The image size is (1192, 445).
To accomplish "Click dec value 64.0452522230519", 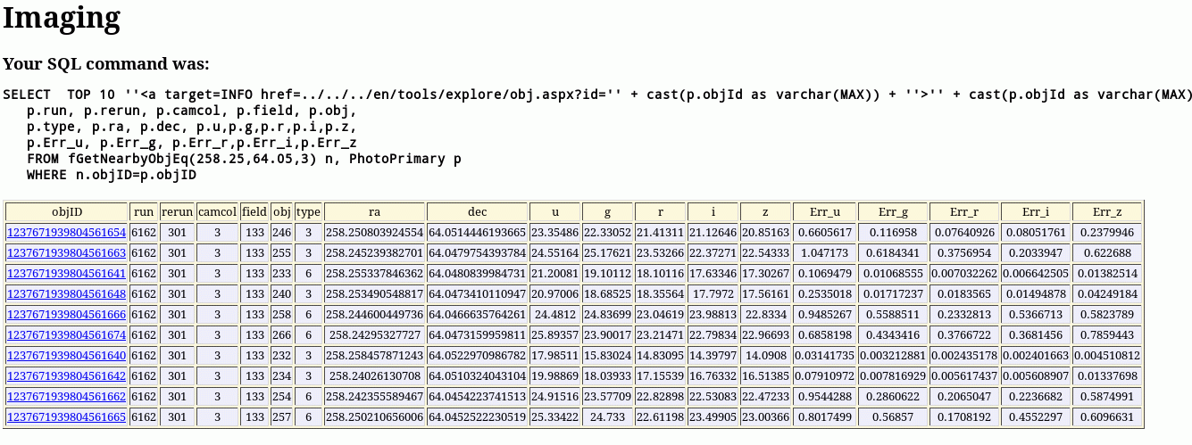I will [477, 416].
